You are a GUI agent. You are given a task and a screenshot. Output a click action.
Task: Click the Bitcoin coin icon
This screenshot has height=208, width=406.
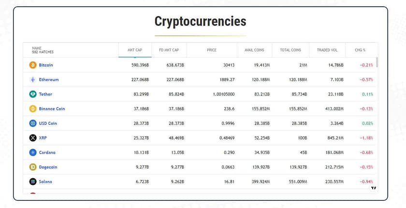click(x=33, y=65)
